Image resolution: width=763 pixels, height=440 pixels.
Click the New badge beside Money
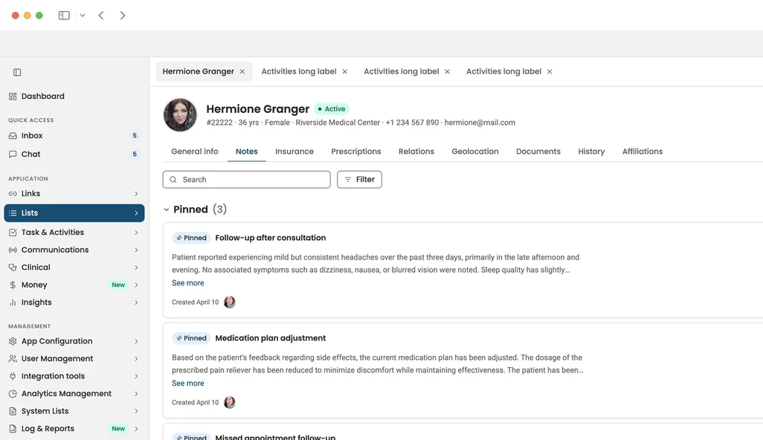click(118, 285)
